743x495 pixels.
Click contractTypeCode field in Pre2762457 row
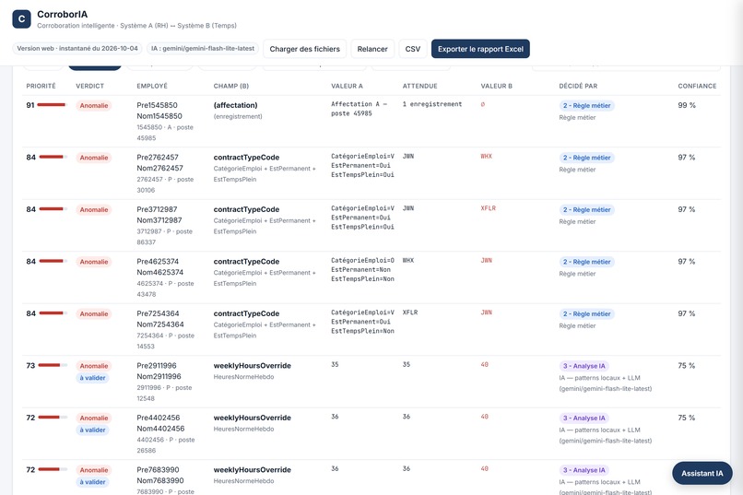[x=246, y=158]
